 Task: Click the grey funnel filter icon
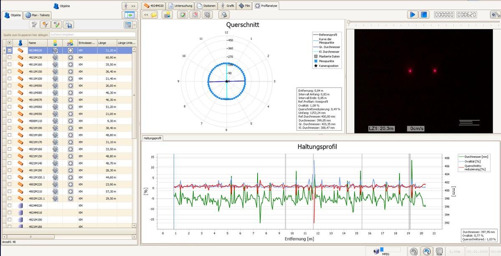[35, 25]
